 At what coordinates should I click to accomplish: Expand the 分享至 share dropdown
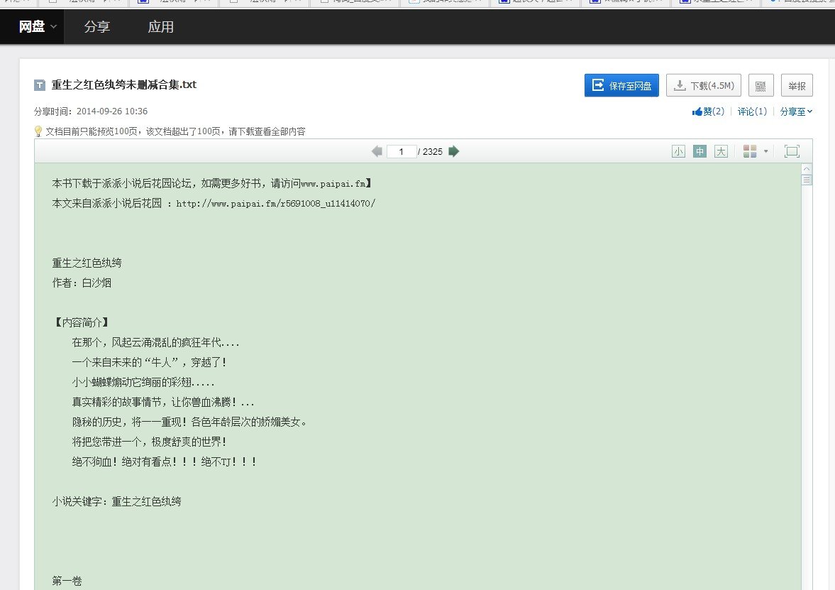pyautogui.click(x=795, y=111)
